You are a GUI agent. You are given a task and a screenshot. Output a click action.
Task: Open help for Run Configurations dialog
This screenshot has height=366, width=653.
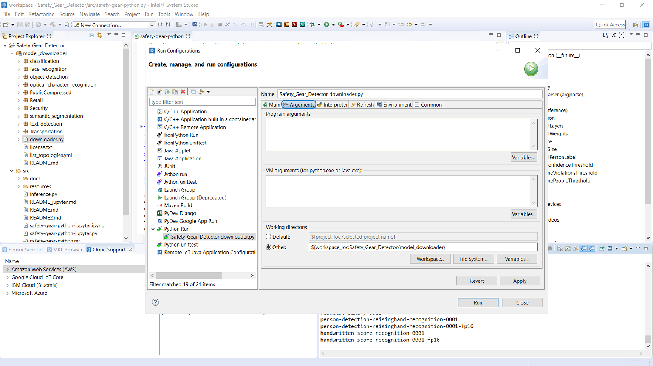(155, 302)
